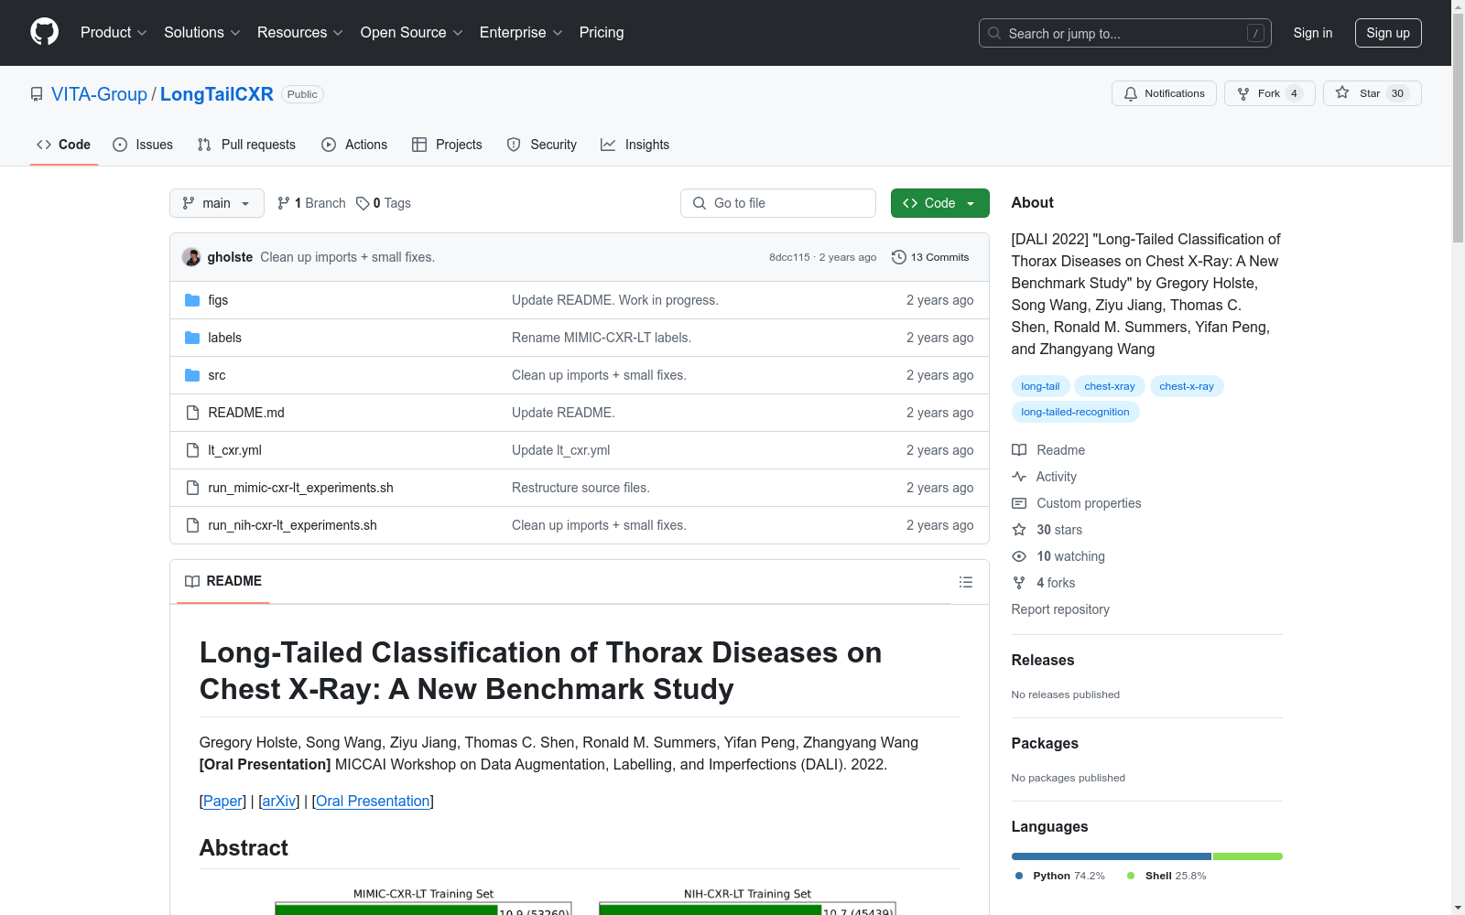Switch to the Issues tab
Screen dimensions: 1465x915
(143, 145)
